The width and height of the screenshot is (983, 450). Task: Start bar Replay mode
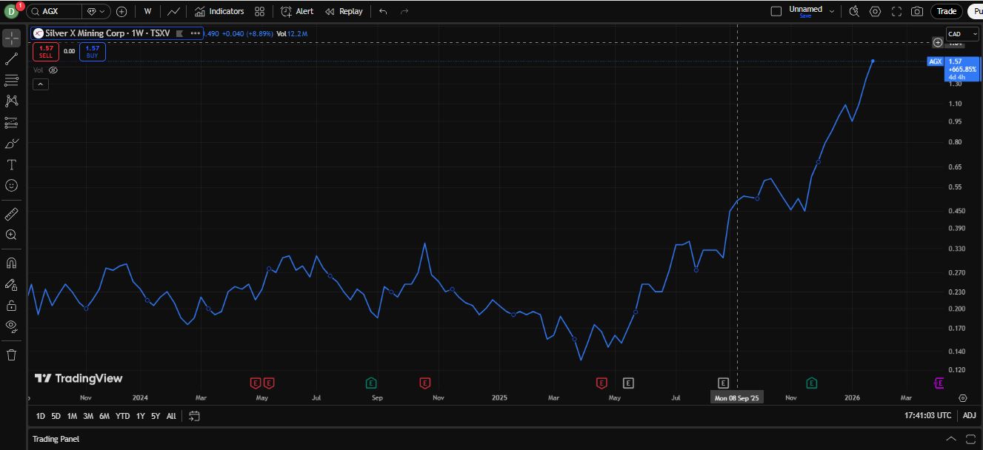click(x=344, y=11)
